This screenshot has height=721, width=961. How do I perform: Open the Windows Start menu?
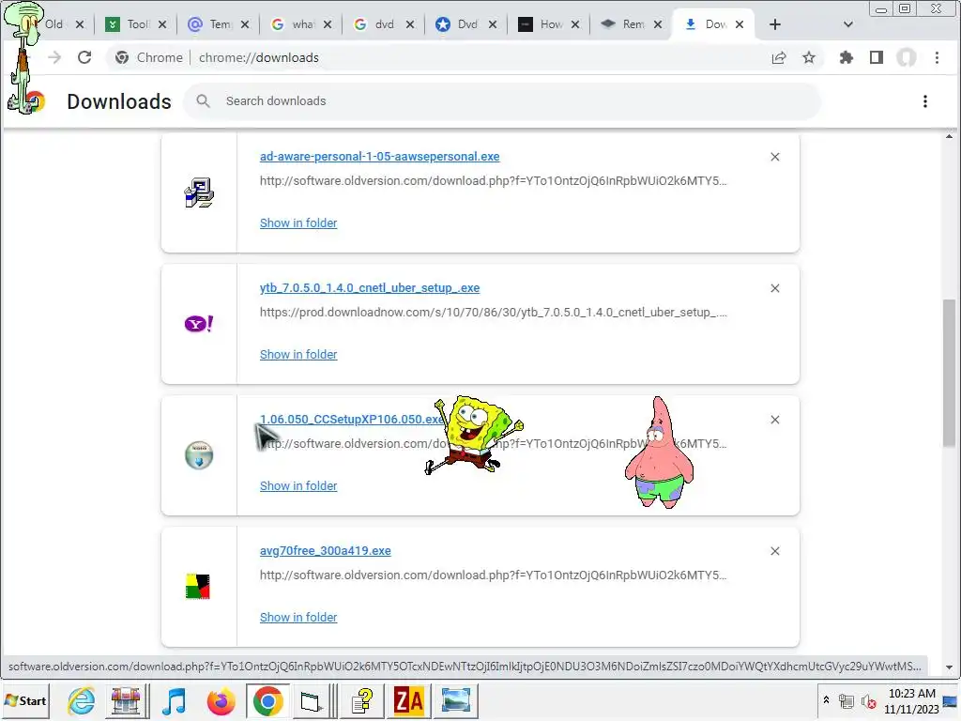tap(25, 700)
